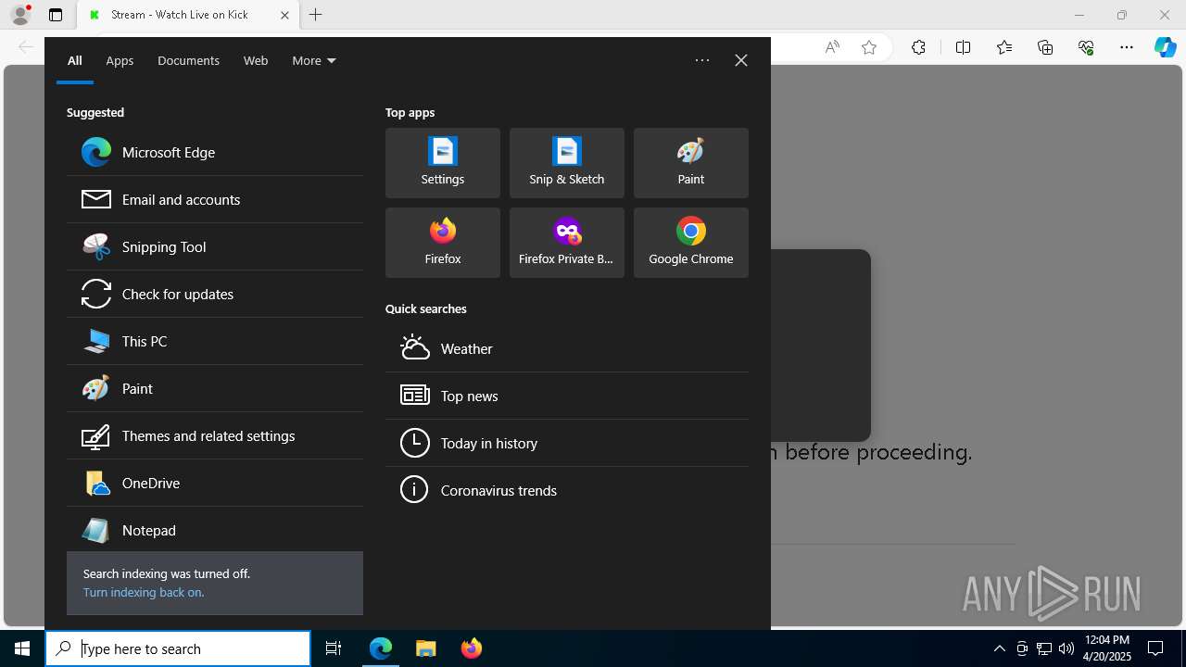The height and width of the screenshot is (667, 1186).
Task: Open Paint tile in Top apps
Action: tap(691, 163)
